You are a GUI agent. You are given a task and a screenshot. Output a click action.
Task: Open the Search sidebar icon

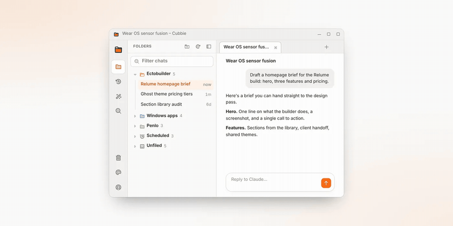tap(118, 111)
